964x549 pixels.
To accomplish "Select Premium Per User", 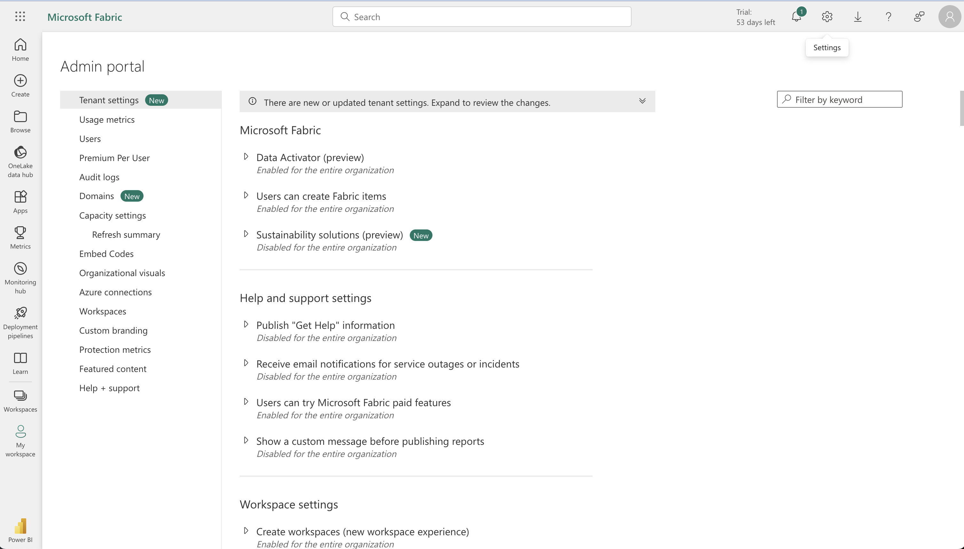I will [x=114, y=158].
